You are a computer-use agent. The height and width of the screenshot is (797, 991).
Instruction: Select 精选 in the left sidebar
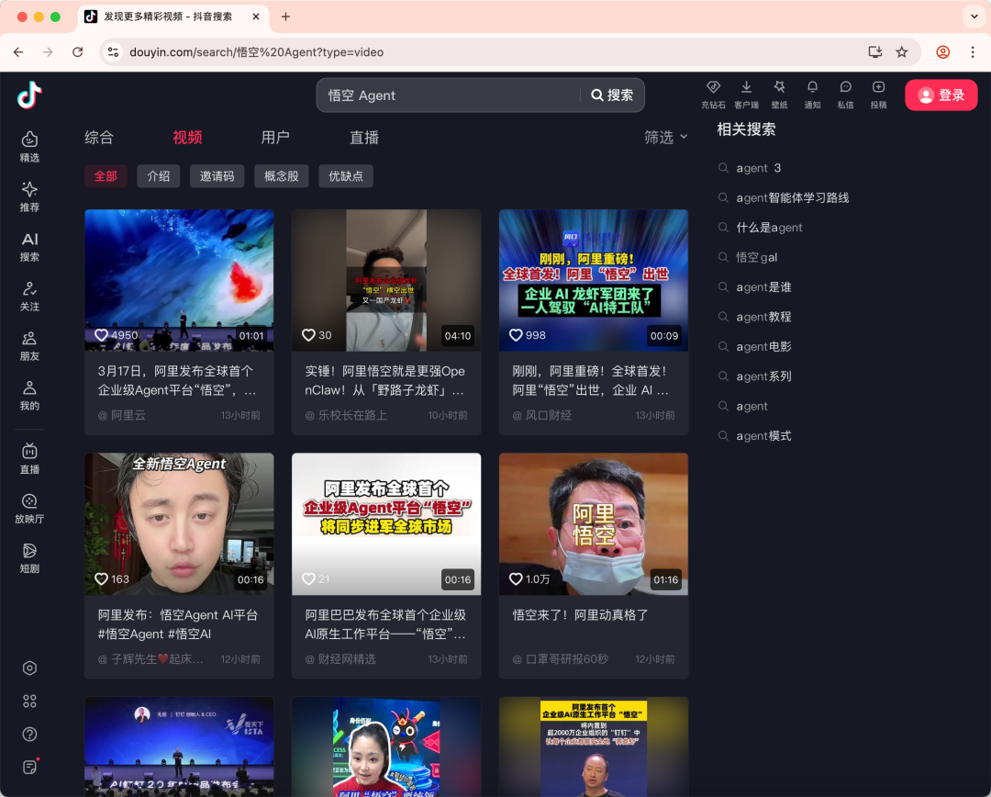click(x=28, y=147)
